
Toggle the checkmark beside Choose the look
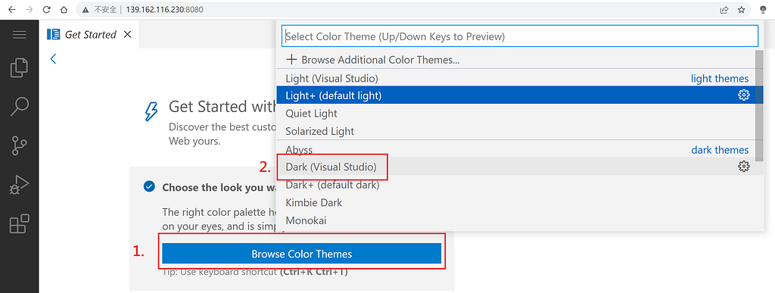pyautogui.click(x=148, y=187)
